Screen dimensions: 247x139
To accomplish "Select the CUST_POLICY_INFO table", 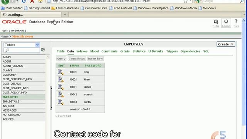I will 23,93.
